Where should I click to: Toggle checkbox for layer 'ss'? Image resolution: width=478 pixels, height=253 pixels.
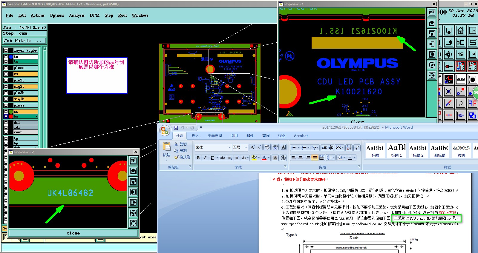(x=6, y=112)
